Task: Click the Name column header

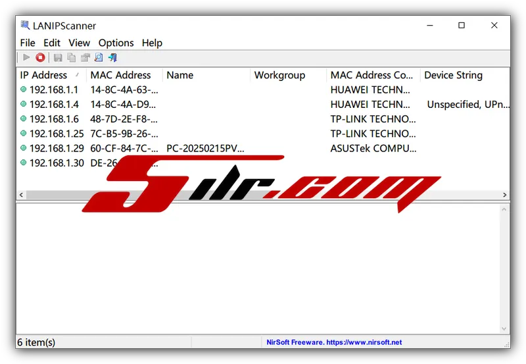Action: pyautogui.click(x=206, y=75)
